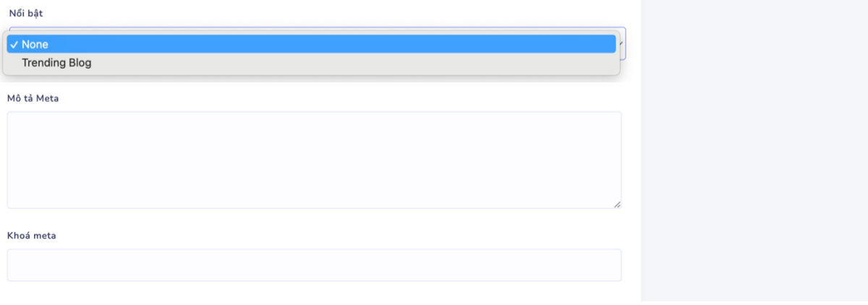Image resolution: width=868 pixels, height=305 pixels.
Task: Click inside the Khoá meta input field
Action: (314, 265)
